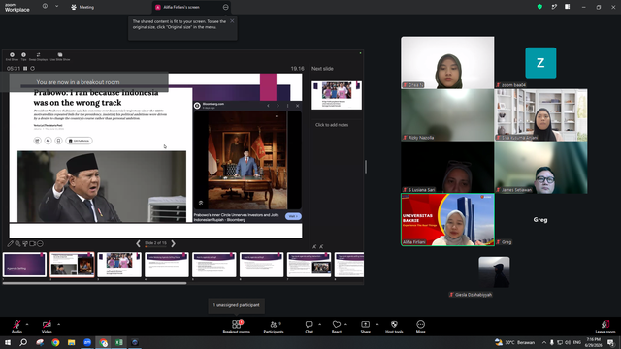Pause the presentation timer
This screenshot has height=349, width=621.
pos(25,69)
